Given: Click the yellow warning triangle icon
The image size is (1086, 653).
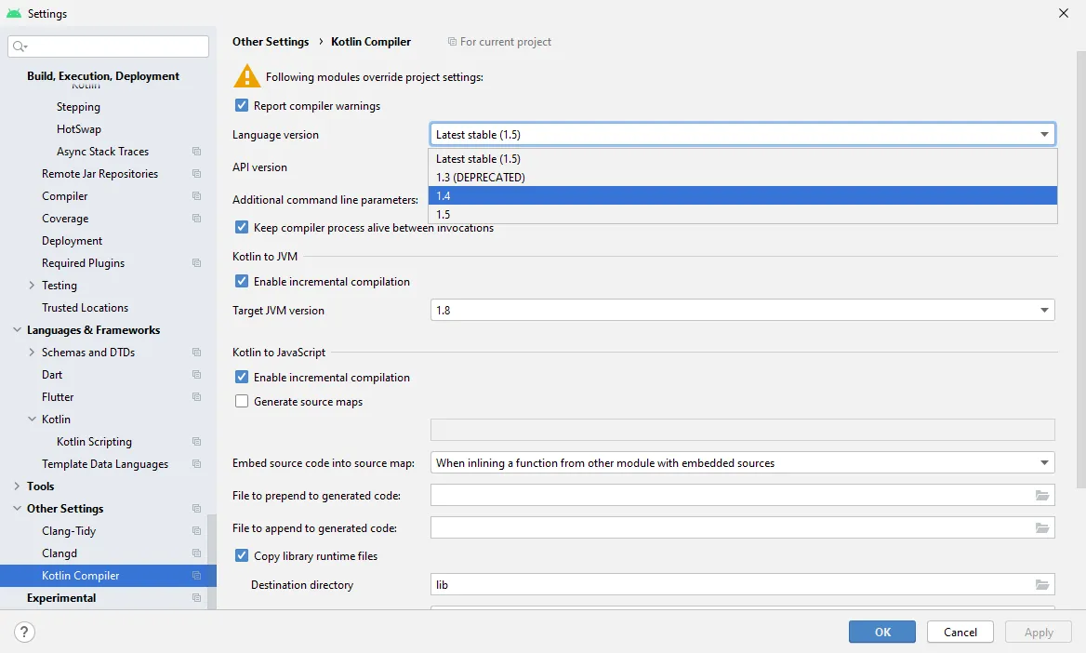Looking at the screenshot, I should pos(246,76).
